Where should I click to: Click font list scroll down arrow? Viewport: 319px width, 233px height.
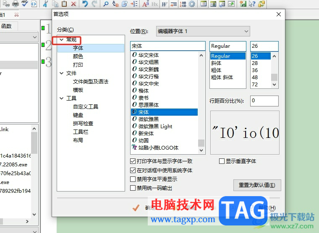(x=201, y=150)
